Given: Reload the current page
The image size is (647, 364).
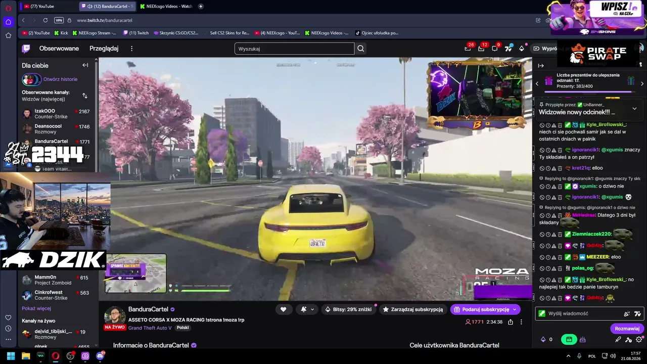Looking at the screenshot, I should coord(45,20).
